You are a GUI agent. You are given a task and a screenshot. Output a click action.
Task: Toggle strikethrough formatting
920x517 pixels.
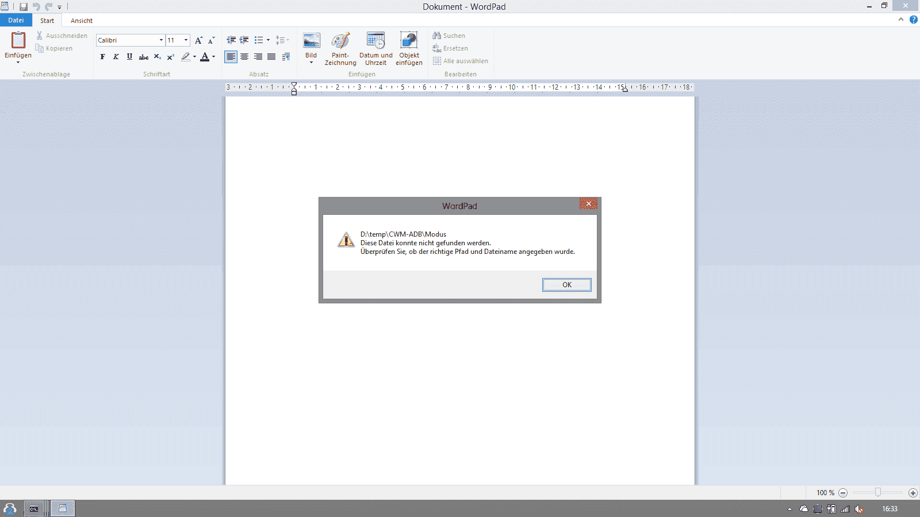tap(144, 57)
